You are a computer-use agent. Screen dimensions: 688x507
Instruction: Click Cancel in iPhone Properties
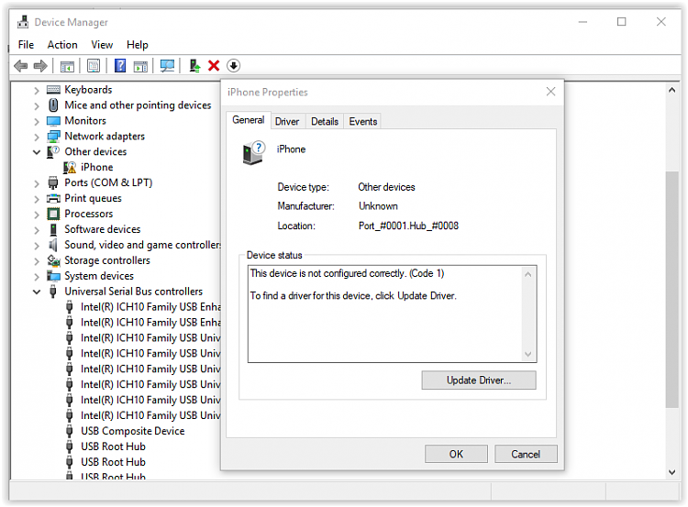tap(526, 454)
